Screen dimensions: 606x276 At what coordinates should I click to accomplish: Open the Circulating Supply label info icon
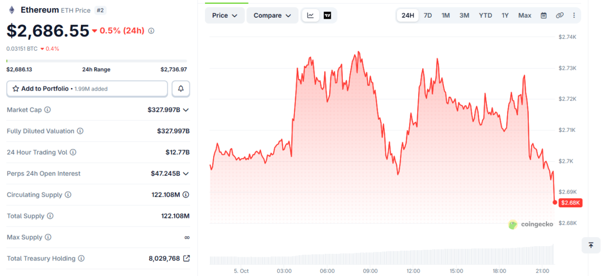click(68, 195)
